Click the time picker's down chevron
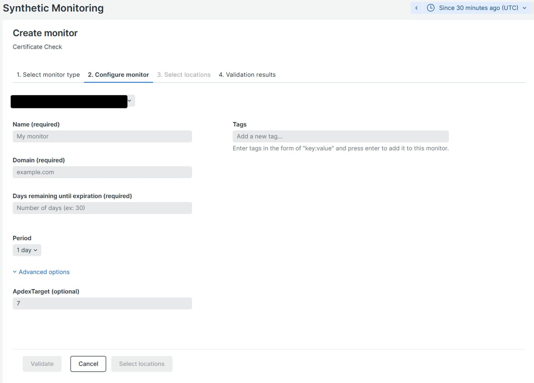This screenshot has width=534, height=383. pos(524,8)
